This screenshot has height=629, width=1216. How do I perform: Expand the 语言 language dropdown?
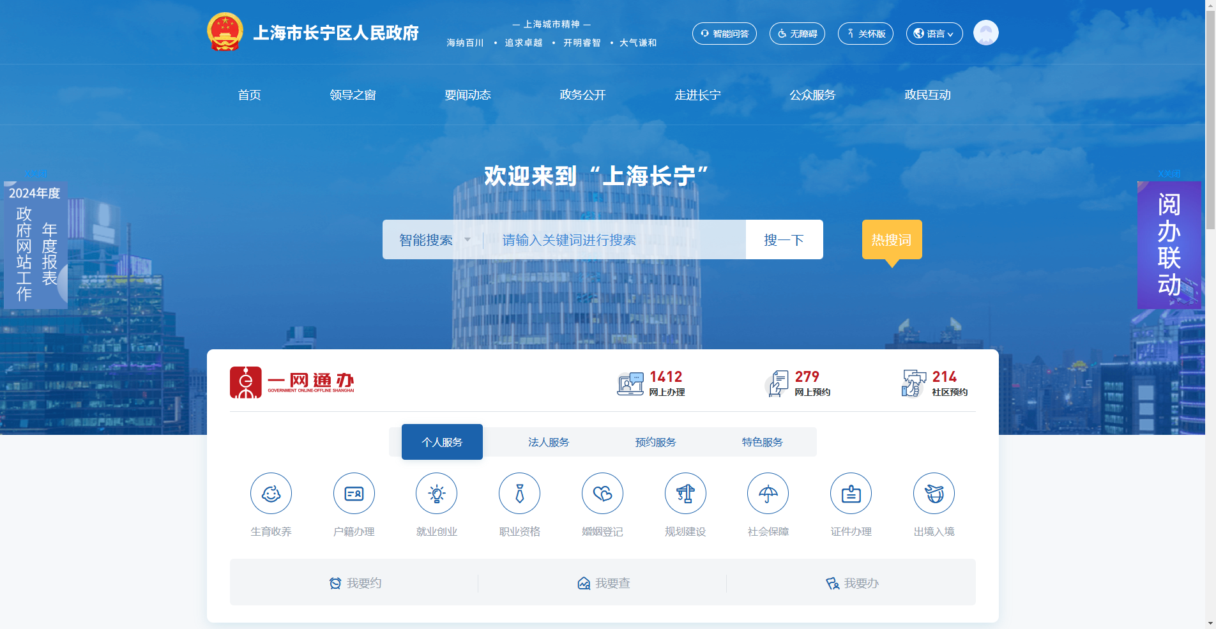tap(934, 33)
